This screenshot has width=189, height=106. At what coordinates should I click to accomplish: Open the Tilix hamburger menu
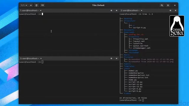pos(168,5)
